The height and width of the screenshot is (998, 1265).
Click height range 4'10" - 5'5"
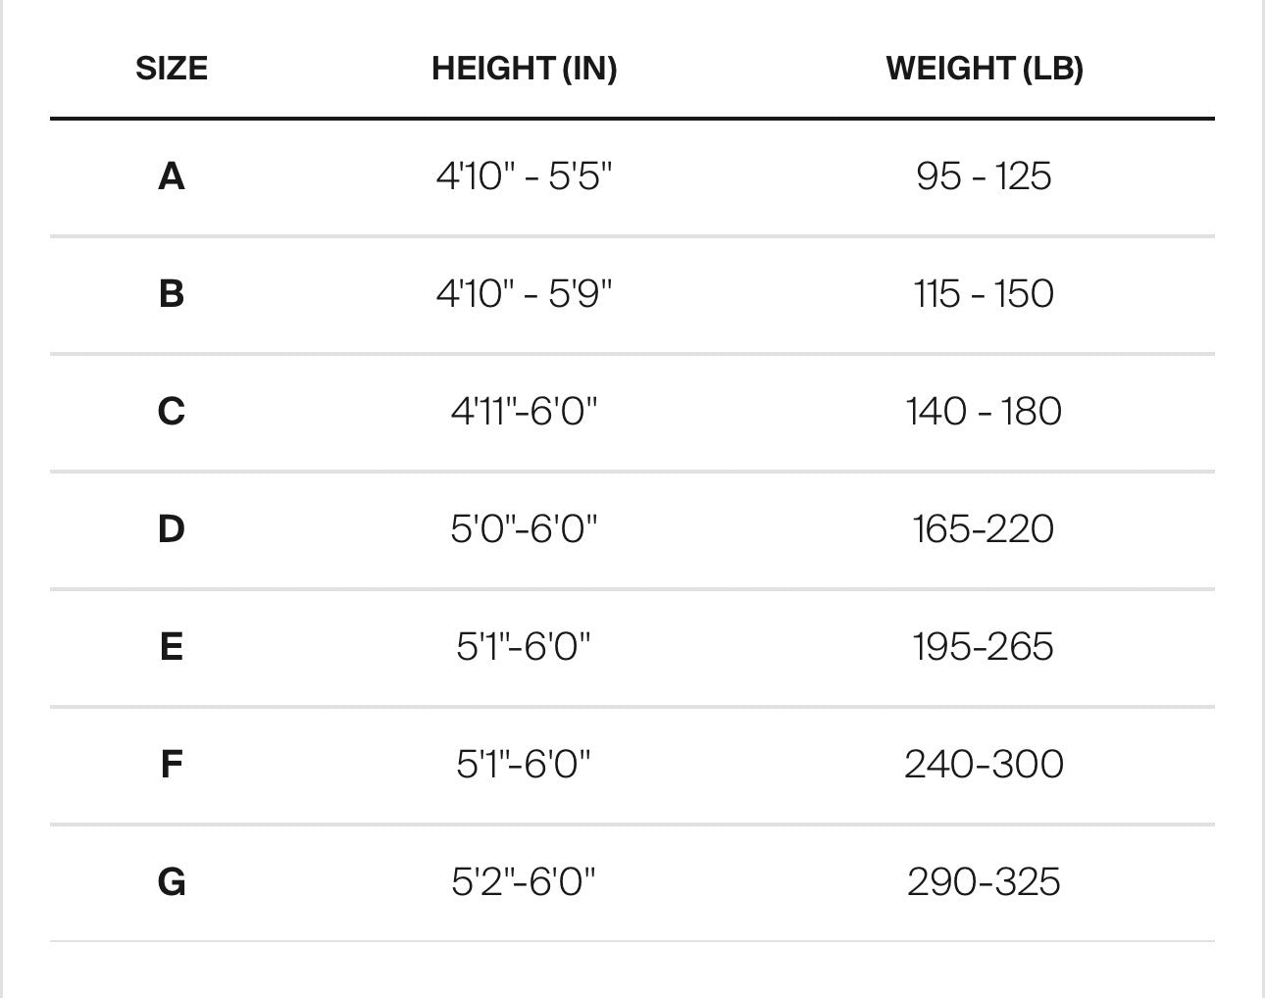tap(525, 176)
